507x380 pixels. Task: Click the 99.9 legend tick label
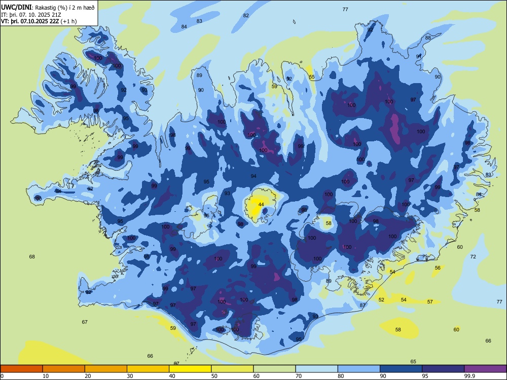tap(469, 376)
